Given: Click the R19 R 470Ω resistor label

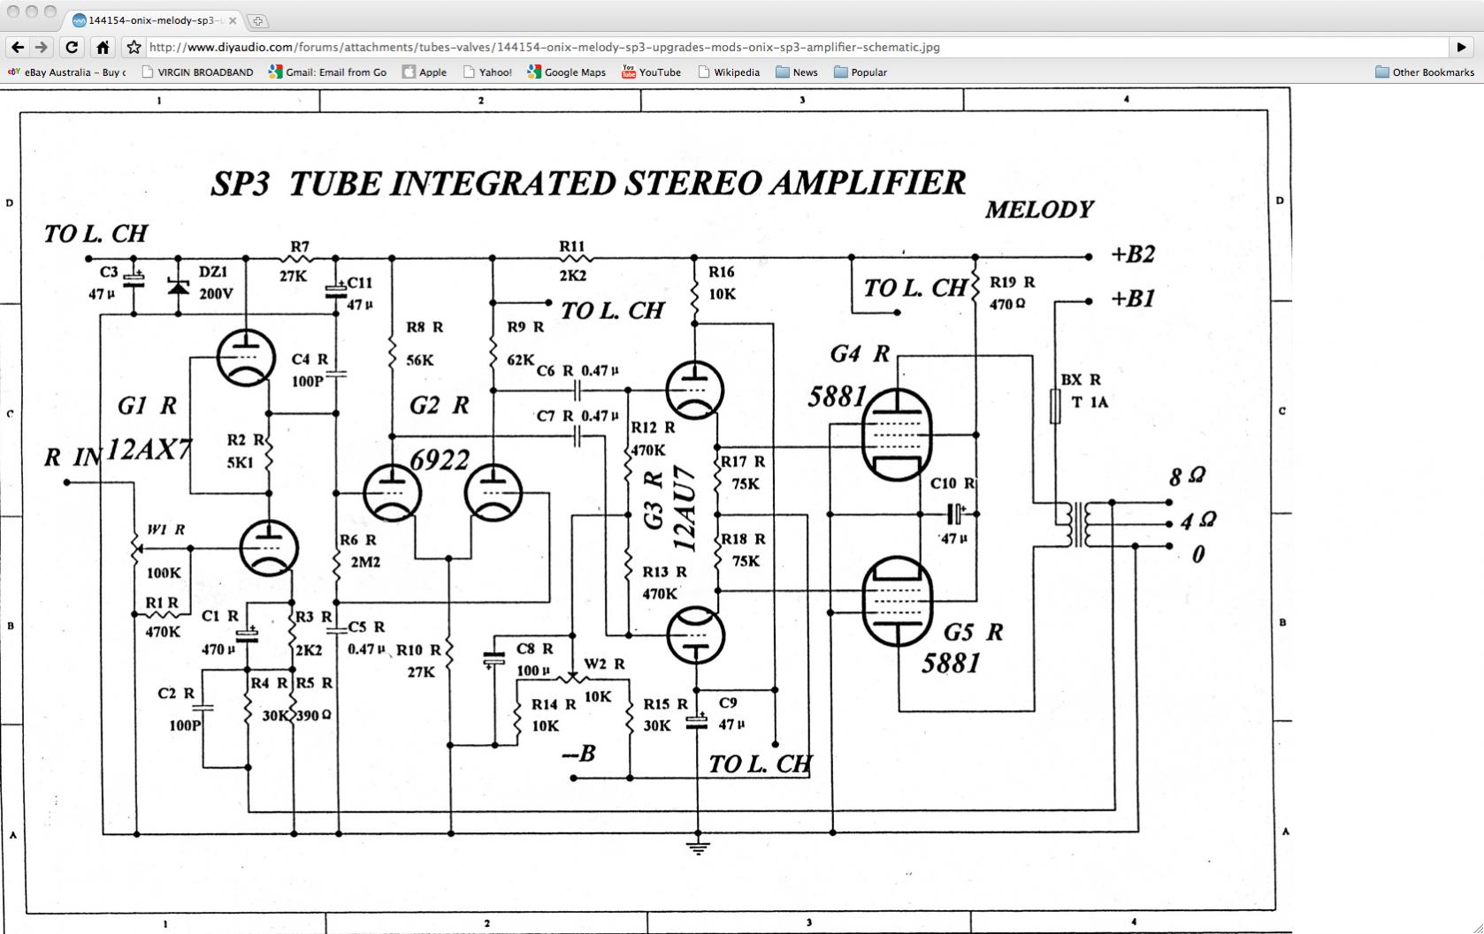Looking at the screenshot, I should [1012, 292].
